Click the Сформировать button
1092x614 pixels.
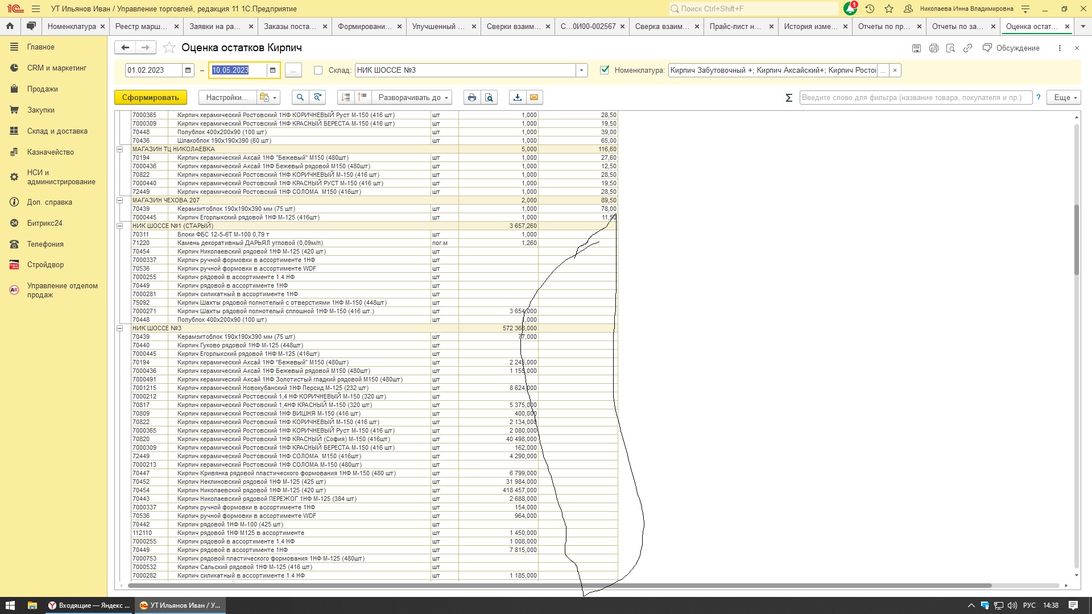click(x=150, y=97)
